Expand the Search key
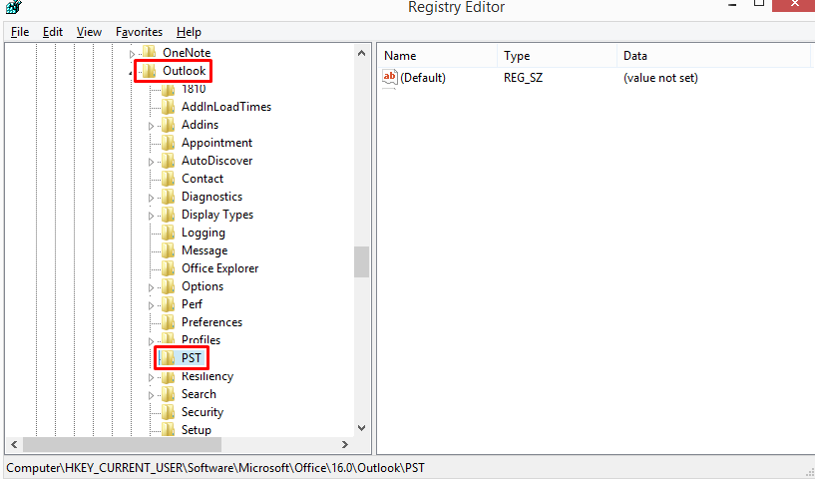The width and height of the screenshot is (815, 479). pyautogui.click(x=152, y=395)
